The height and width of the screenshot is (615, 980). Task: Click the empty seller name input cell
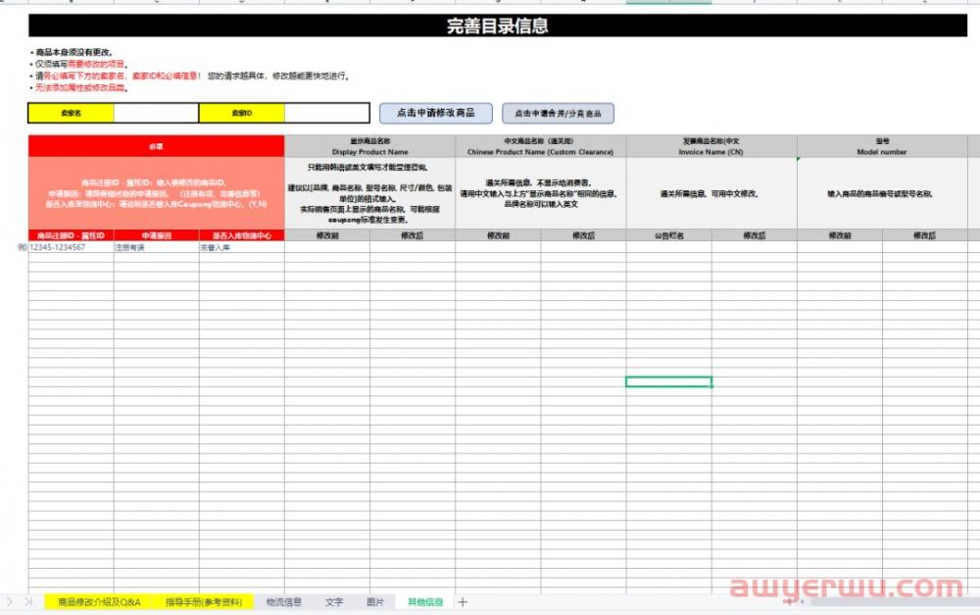[156, 113]
